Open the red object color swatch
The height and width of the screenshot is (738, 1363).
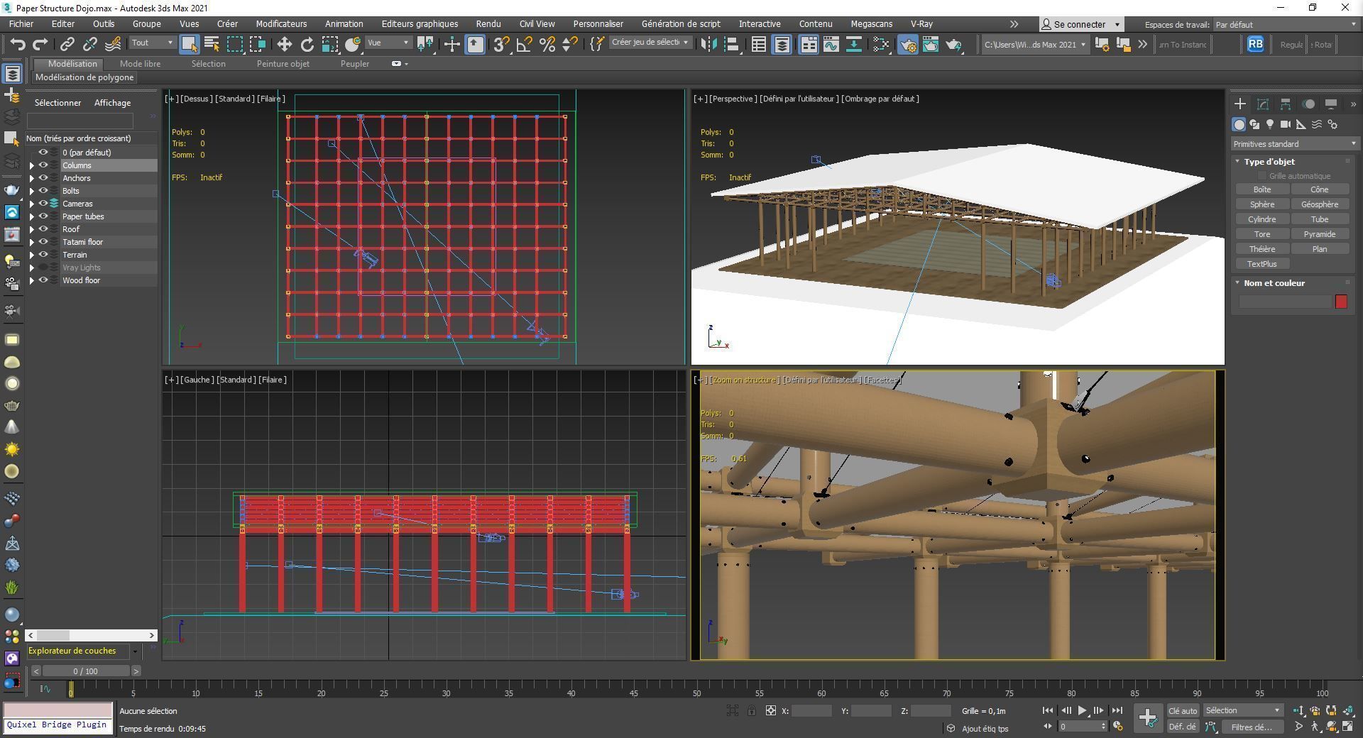pyautogui.click(x=1341, y=302)
